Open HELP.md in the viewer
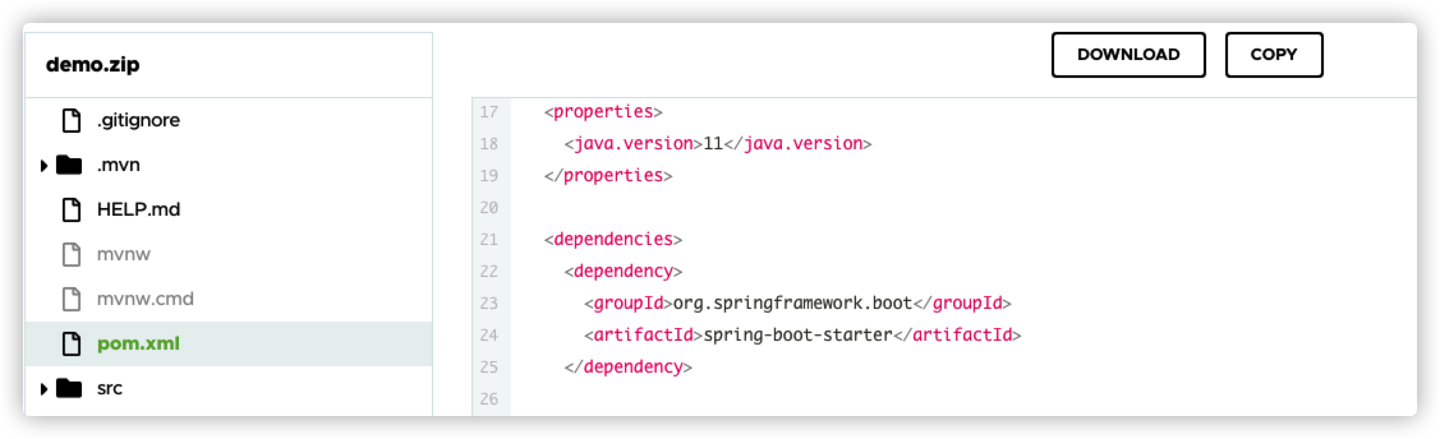 [x=139, y=209]
